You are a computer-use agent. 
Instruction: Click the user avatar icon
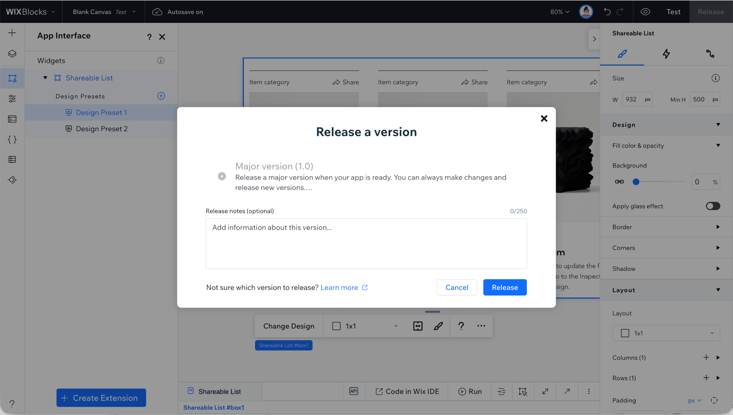586,12
